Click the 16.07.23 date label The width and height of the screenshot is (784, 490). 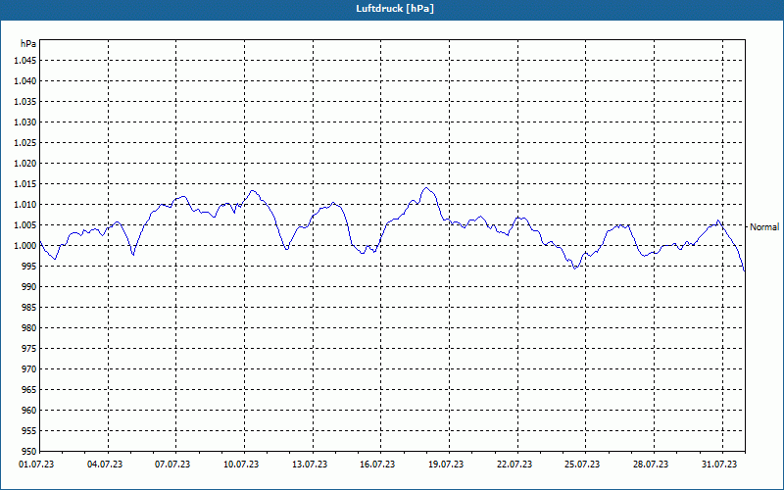(x=377, y=465)
